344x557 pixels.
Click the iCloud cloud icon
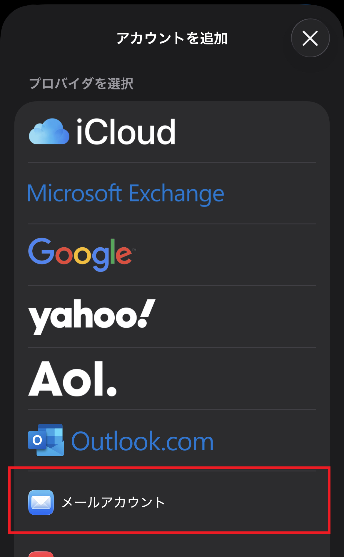[49, 132]
